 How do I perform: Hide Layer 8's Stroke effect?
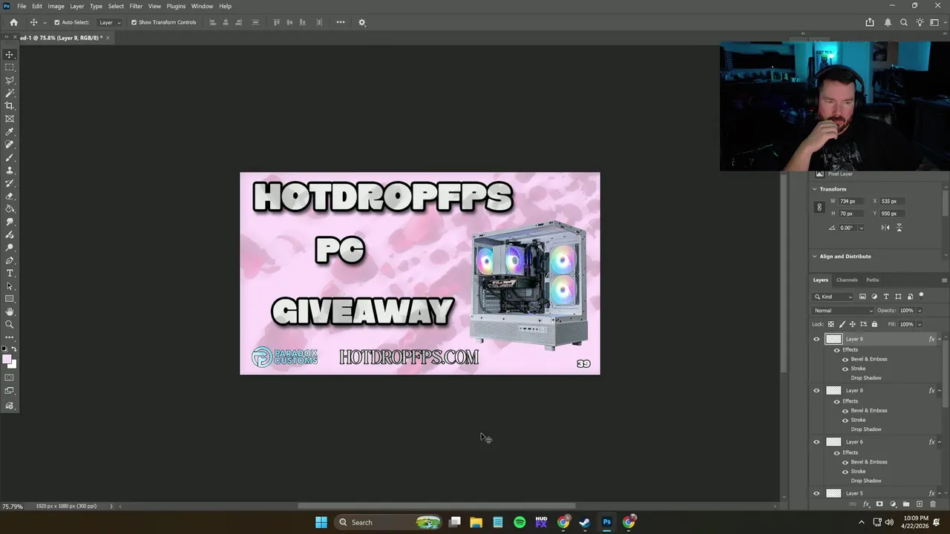(x=845, y=420)
